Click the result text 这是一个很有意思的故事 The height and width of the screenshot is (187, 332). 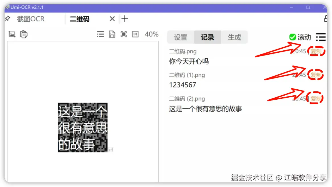[x=205, y=109]
